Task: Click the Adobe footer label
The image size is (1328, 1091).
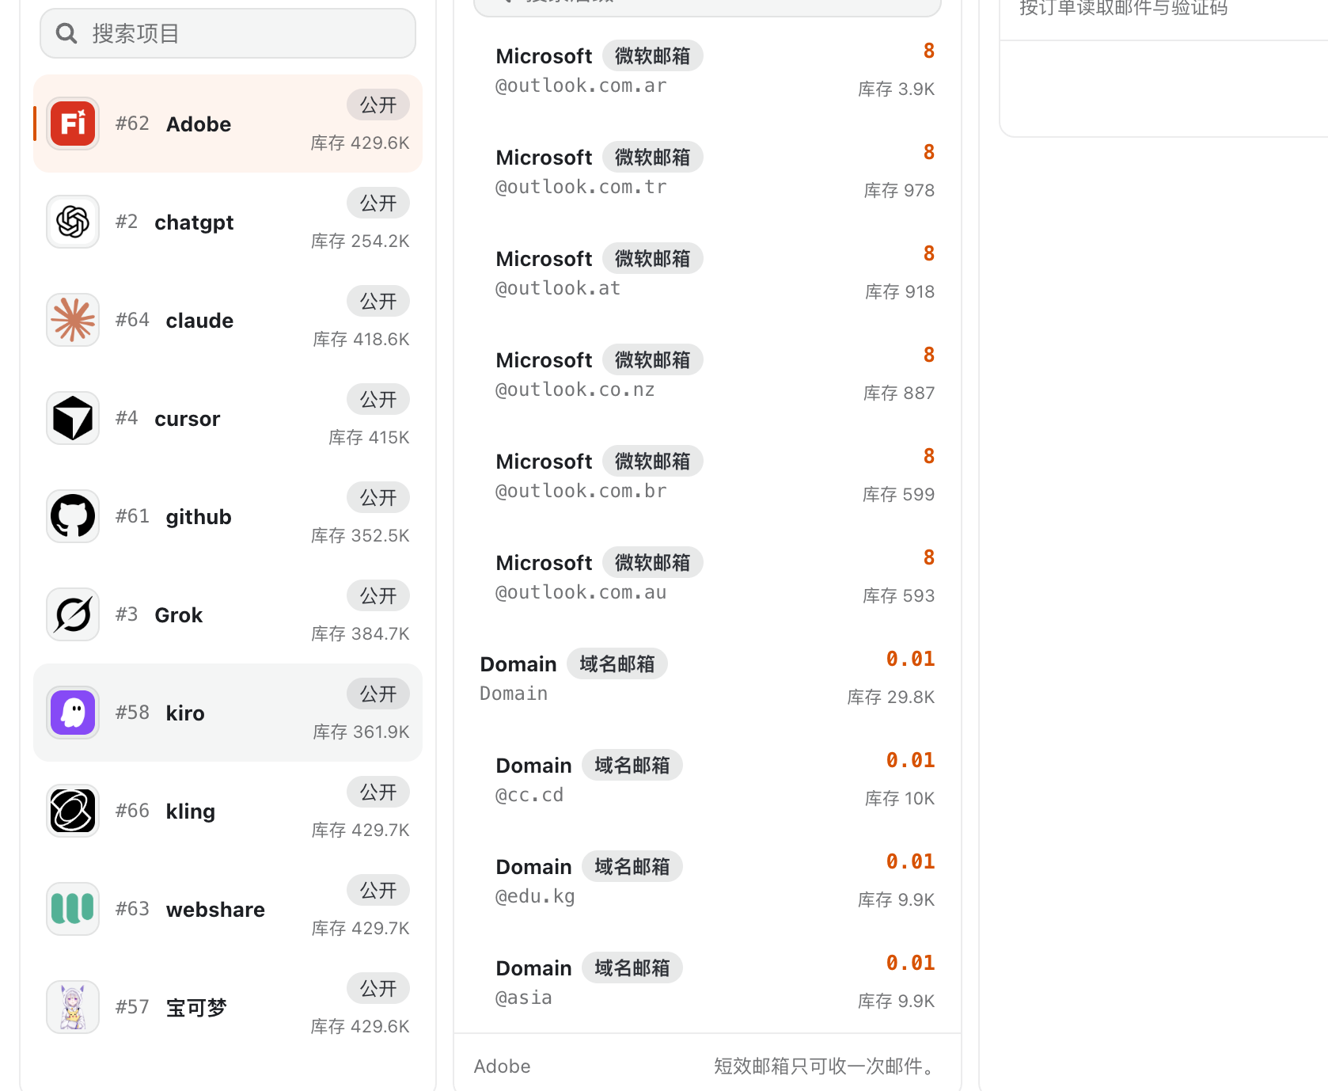Action: pos(503,1066)
